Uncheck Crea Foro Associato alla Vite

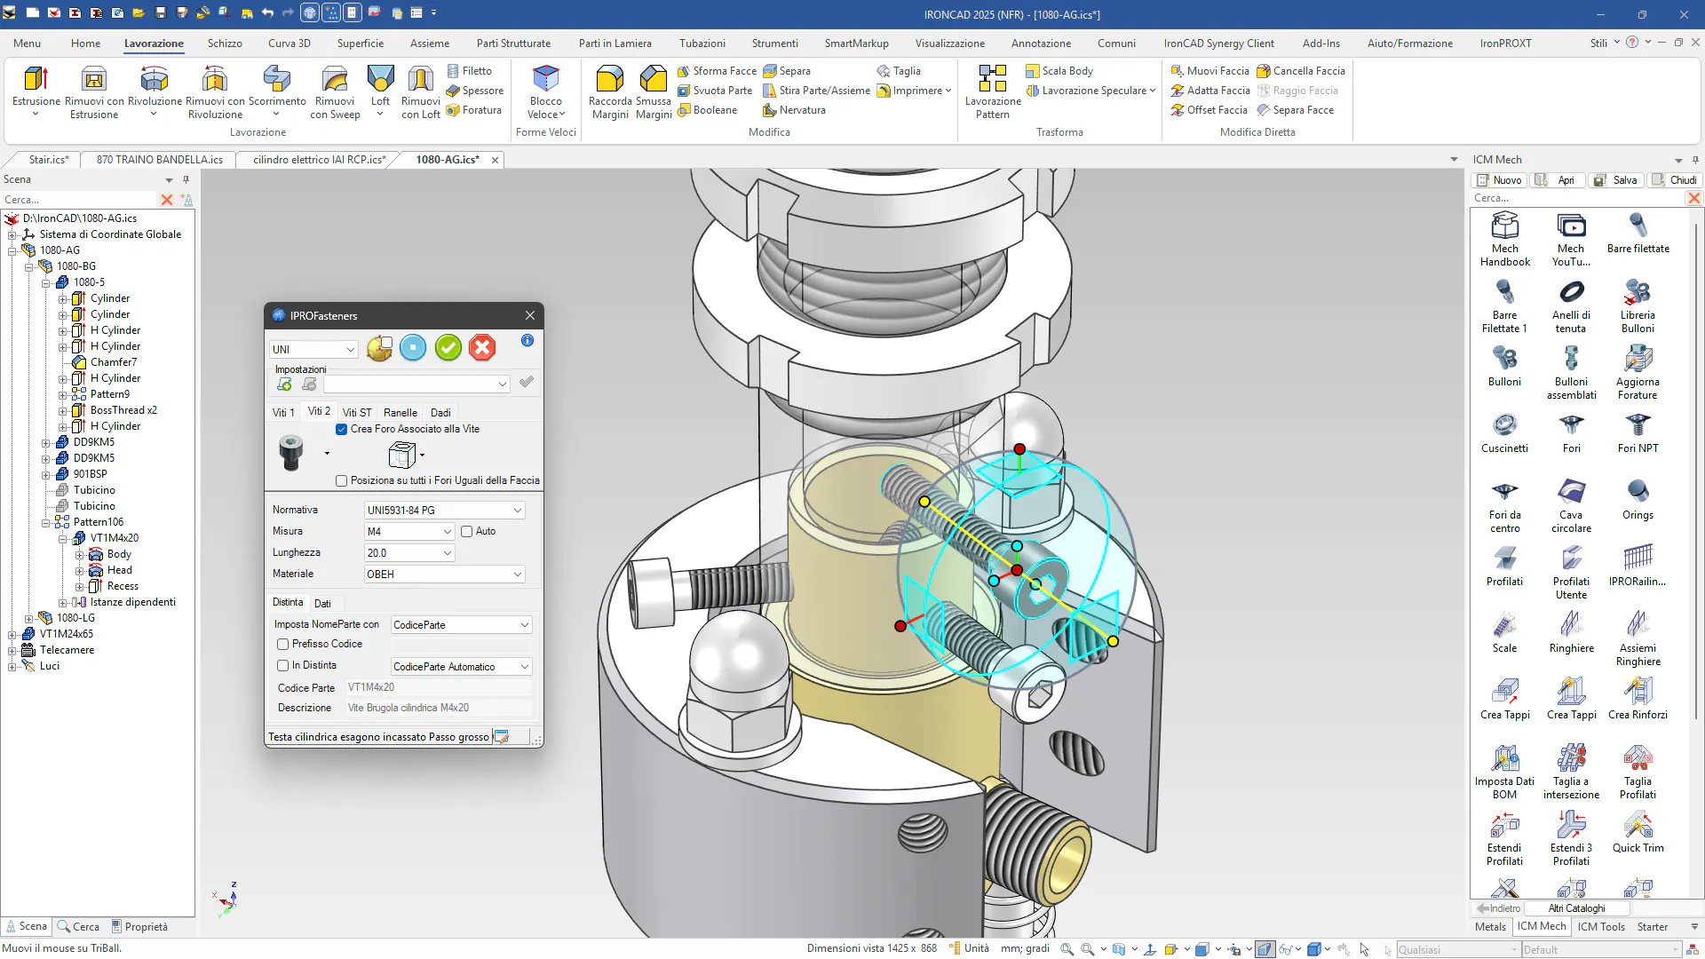[342, 429]
